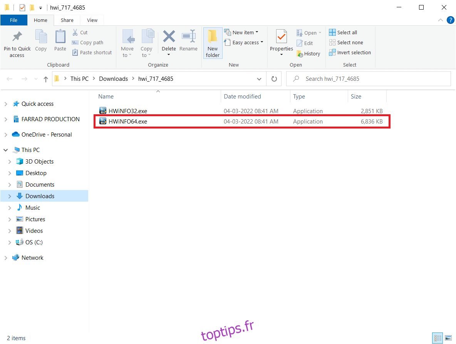Click the Delete red X icon
Viewport: 456px width, 344px height.
[x=169, y=37]
